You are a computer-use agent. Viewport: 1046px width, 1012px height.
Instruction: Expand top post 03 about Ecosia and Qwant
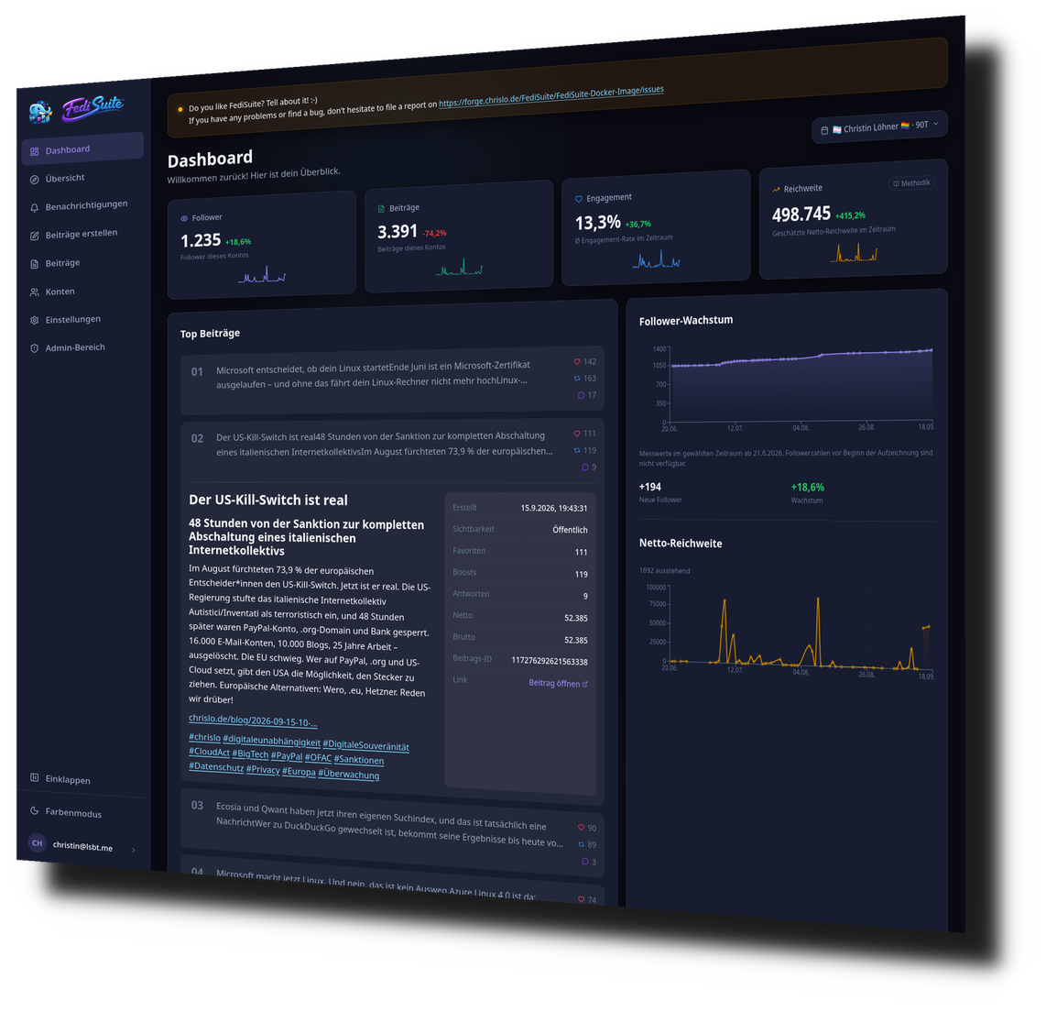pyautogui.click(x=392, y=832)
